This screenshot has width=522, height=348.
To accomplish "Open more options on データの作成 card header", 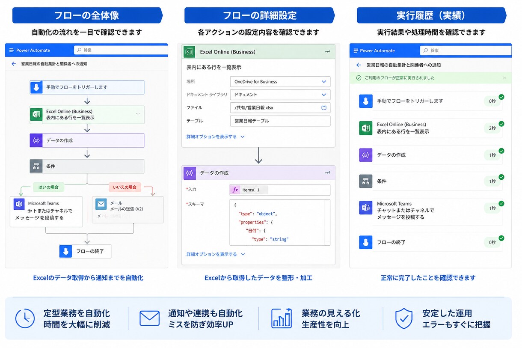I will coord(328,173).
